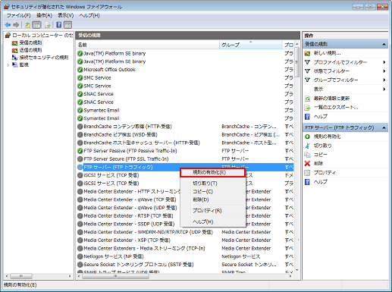392x292 pixels.
Task: Select Netlogon サービス (NP 受信) rule icon
Action: [x=80, y=256]
